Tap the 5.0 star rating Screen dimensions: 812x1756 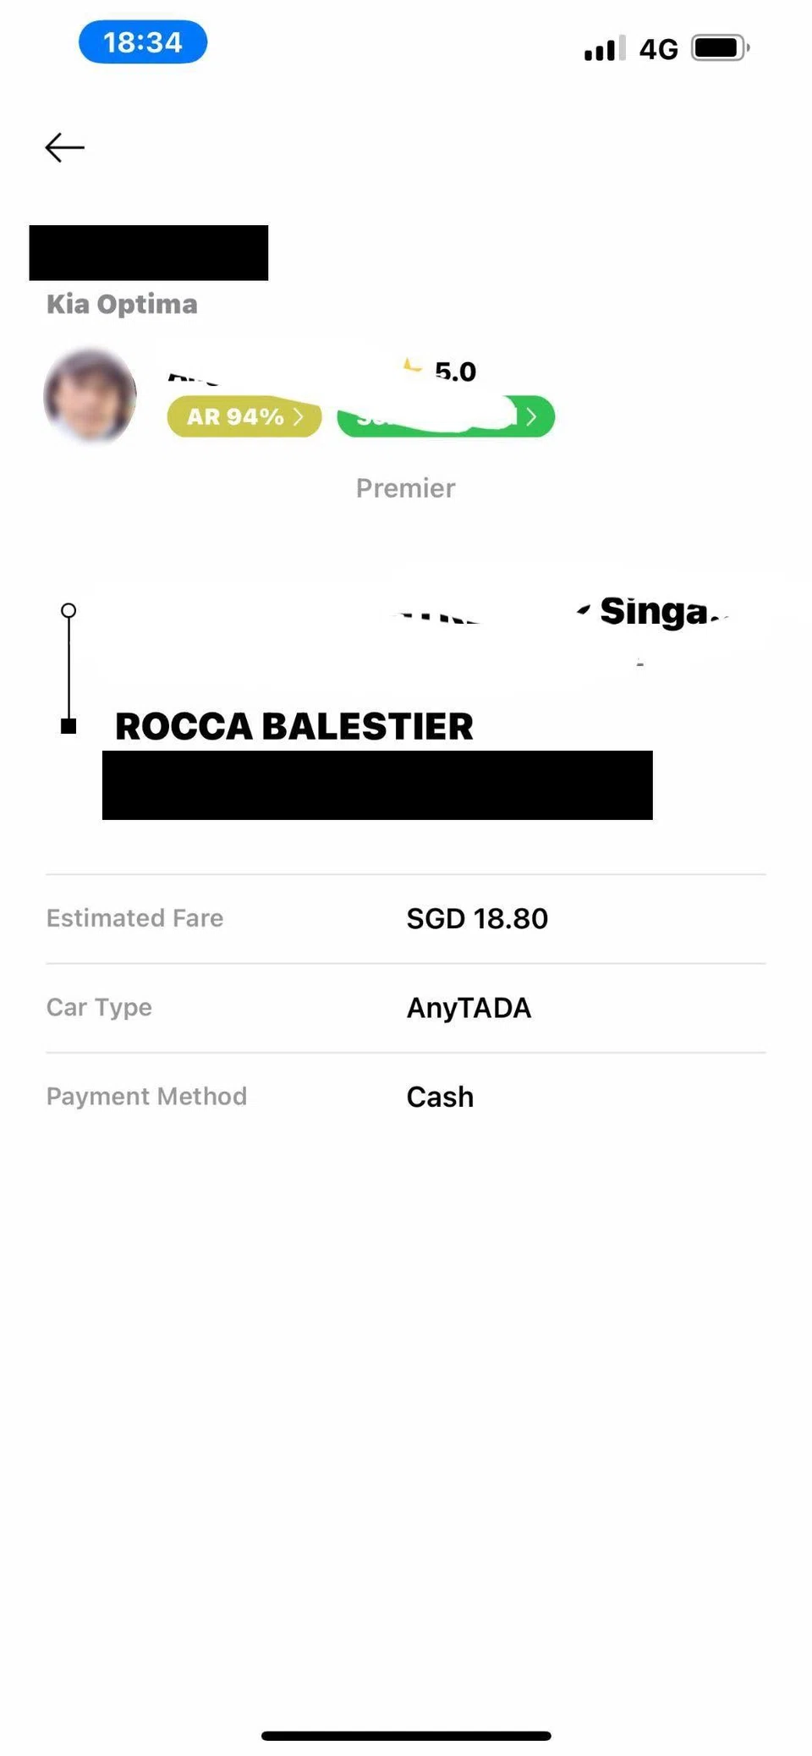pyautogui.click(x=441, y=371)
